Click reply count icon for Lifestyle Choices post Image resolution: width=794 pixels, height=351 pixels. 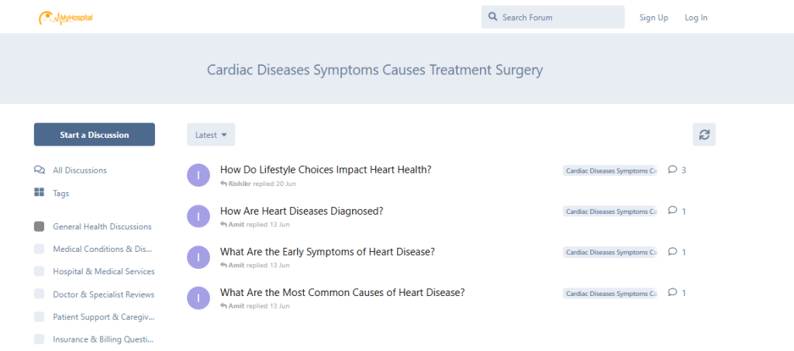click(x=672, y=170)
